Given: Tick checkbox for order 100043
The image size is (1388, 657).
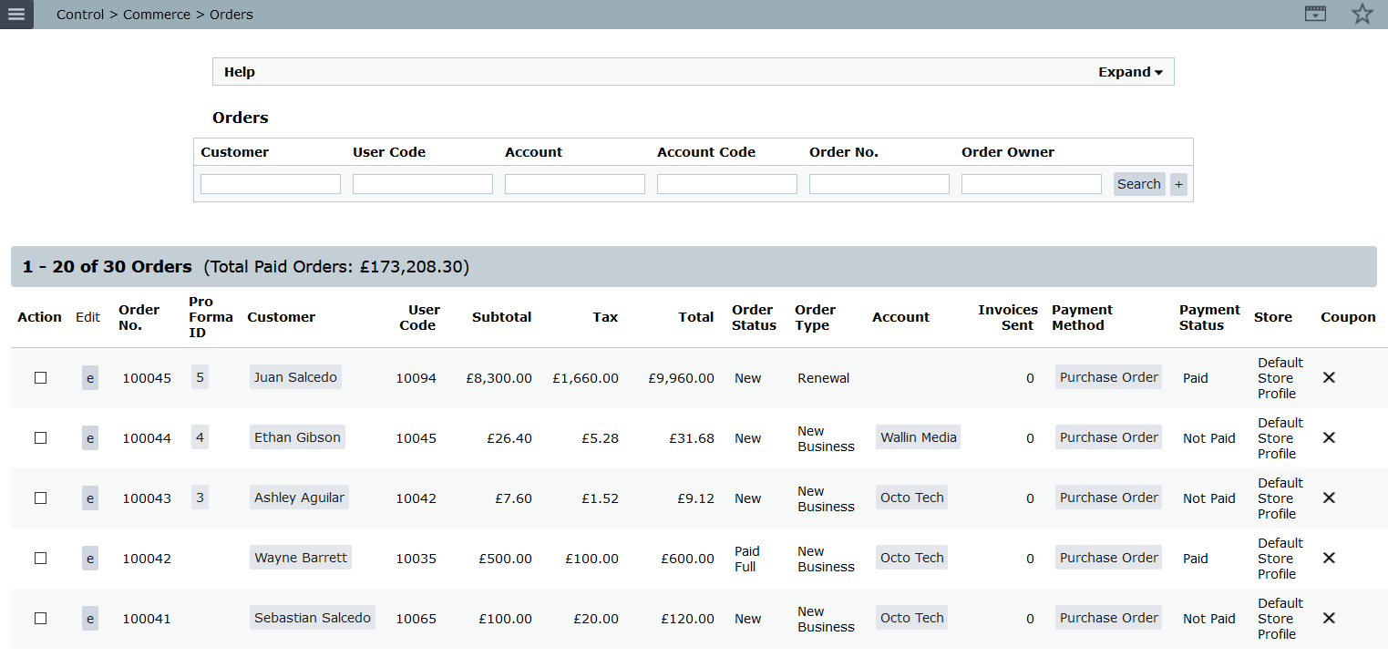Looking at the screenshot, I should [x=40, y=498].
